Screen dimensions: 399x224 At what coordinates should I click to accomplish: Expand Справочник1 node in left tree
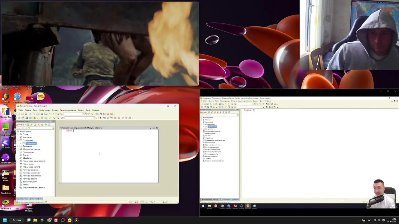coord(21,143)
